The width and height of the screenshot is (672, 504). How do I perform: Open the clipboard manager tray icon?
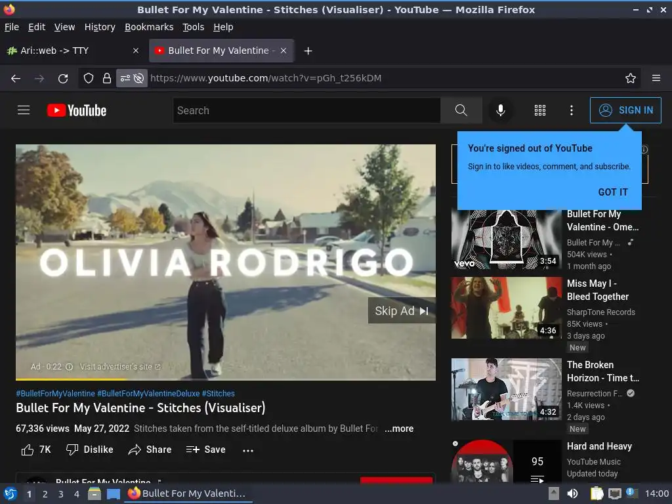pyautogui.click(x=597, y=493)
